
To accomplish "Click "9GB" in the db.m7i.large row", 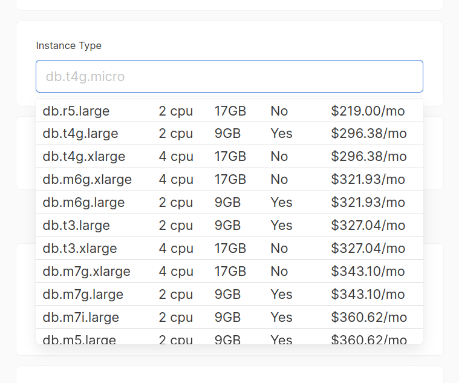I will tap(227, 318).
